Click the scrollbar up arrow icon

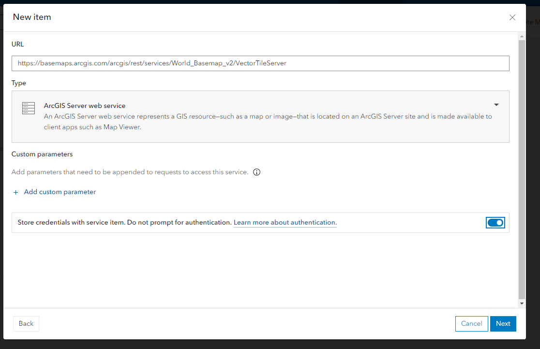(x=522, y=36)
